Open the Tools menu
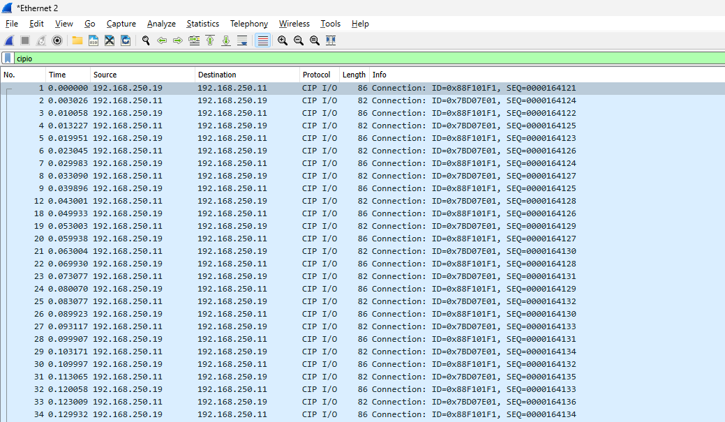725x422 pixels. [331, 24]
